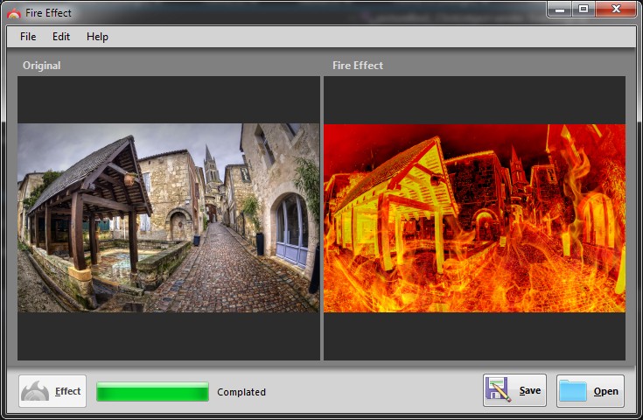This screenshot has height=420, width=643.
Task: Maximize the Fire Effect window
Action: (584, 9)
